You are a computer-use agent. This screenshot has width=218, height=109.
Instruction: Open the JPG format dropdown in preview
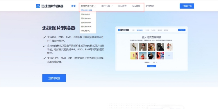point(155,62)
